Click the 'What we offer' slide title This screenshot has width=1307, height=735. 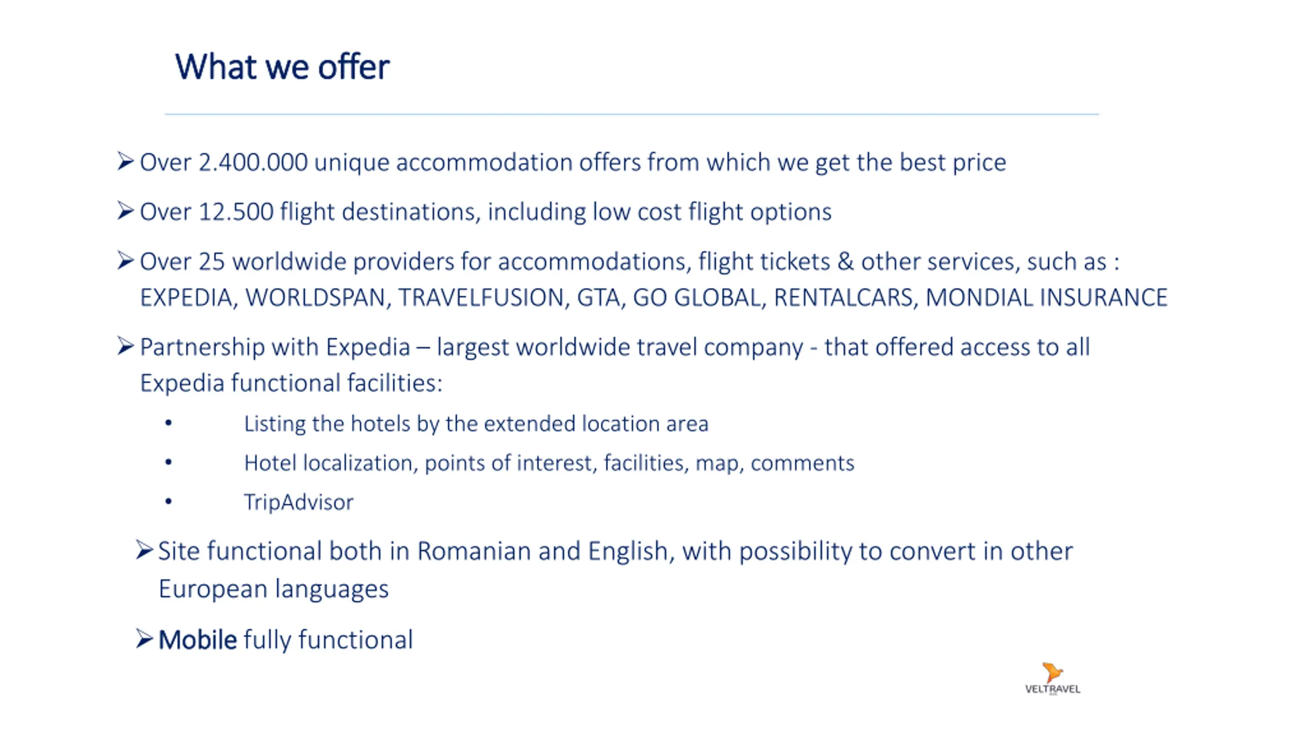coord(282,67)
